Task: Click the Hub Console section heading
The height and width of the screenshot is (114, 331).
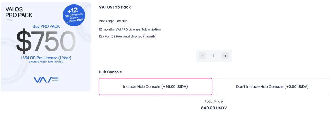Action: [x=110, y=72]
